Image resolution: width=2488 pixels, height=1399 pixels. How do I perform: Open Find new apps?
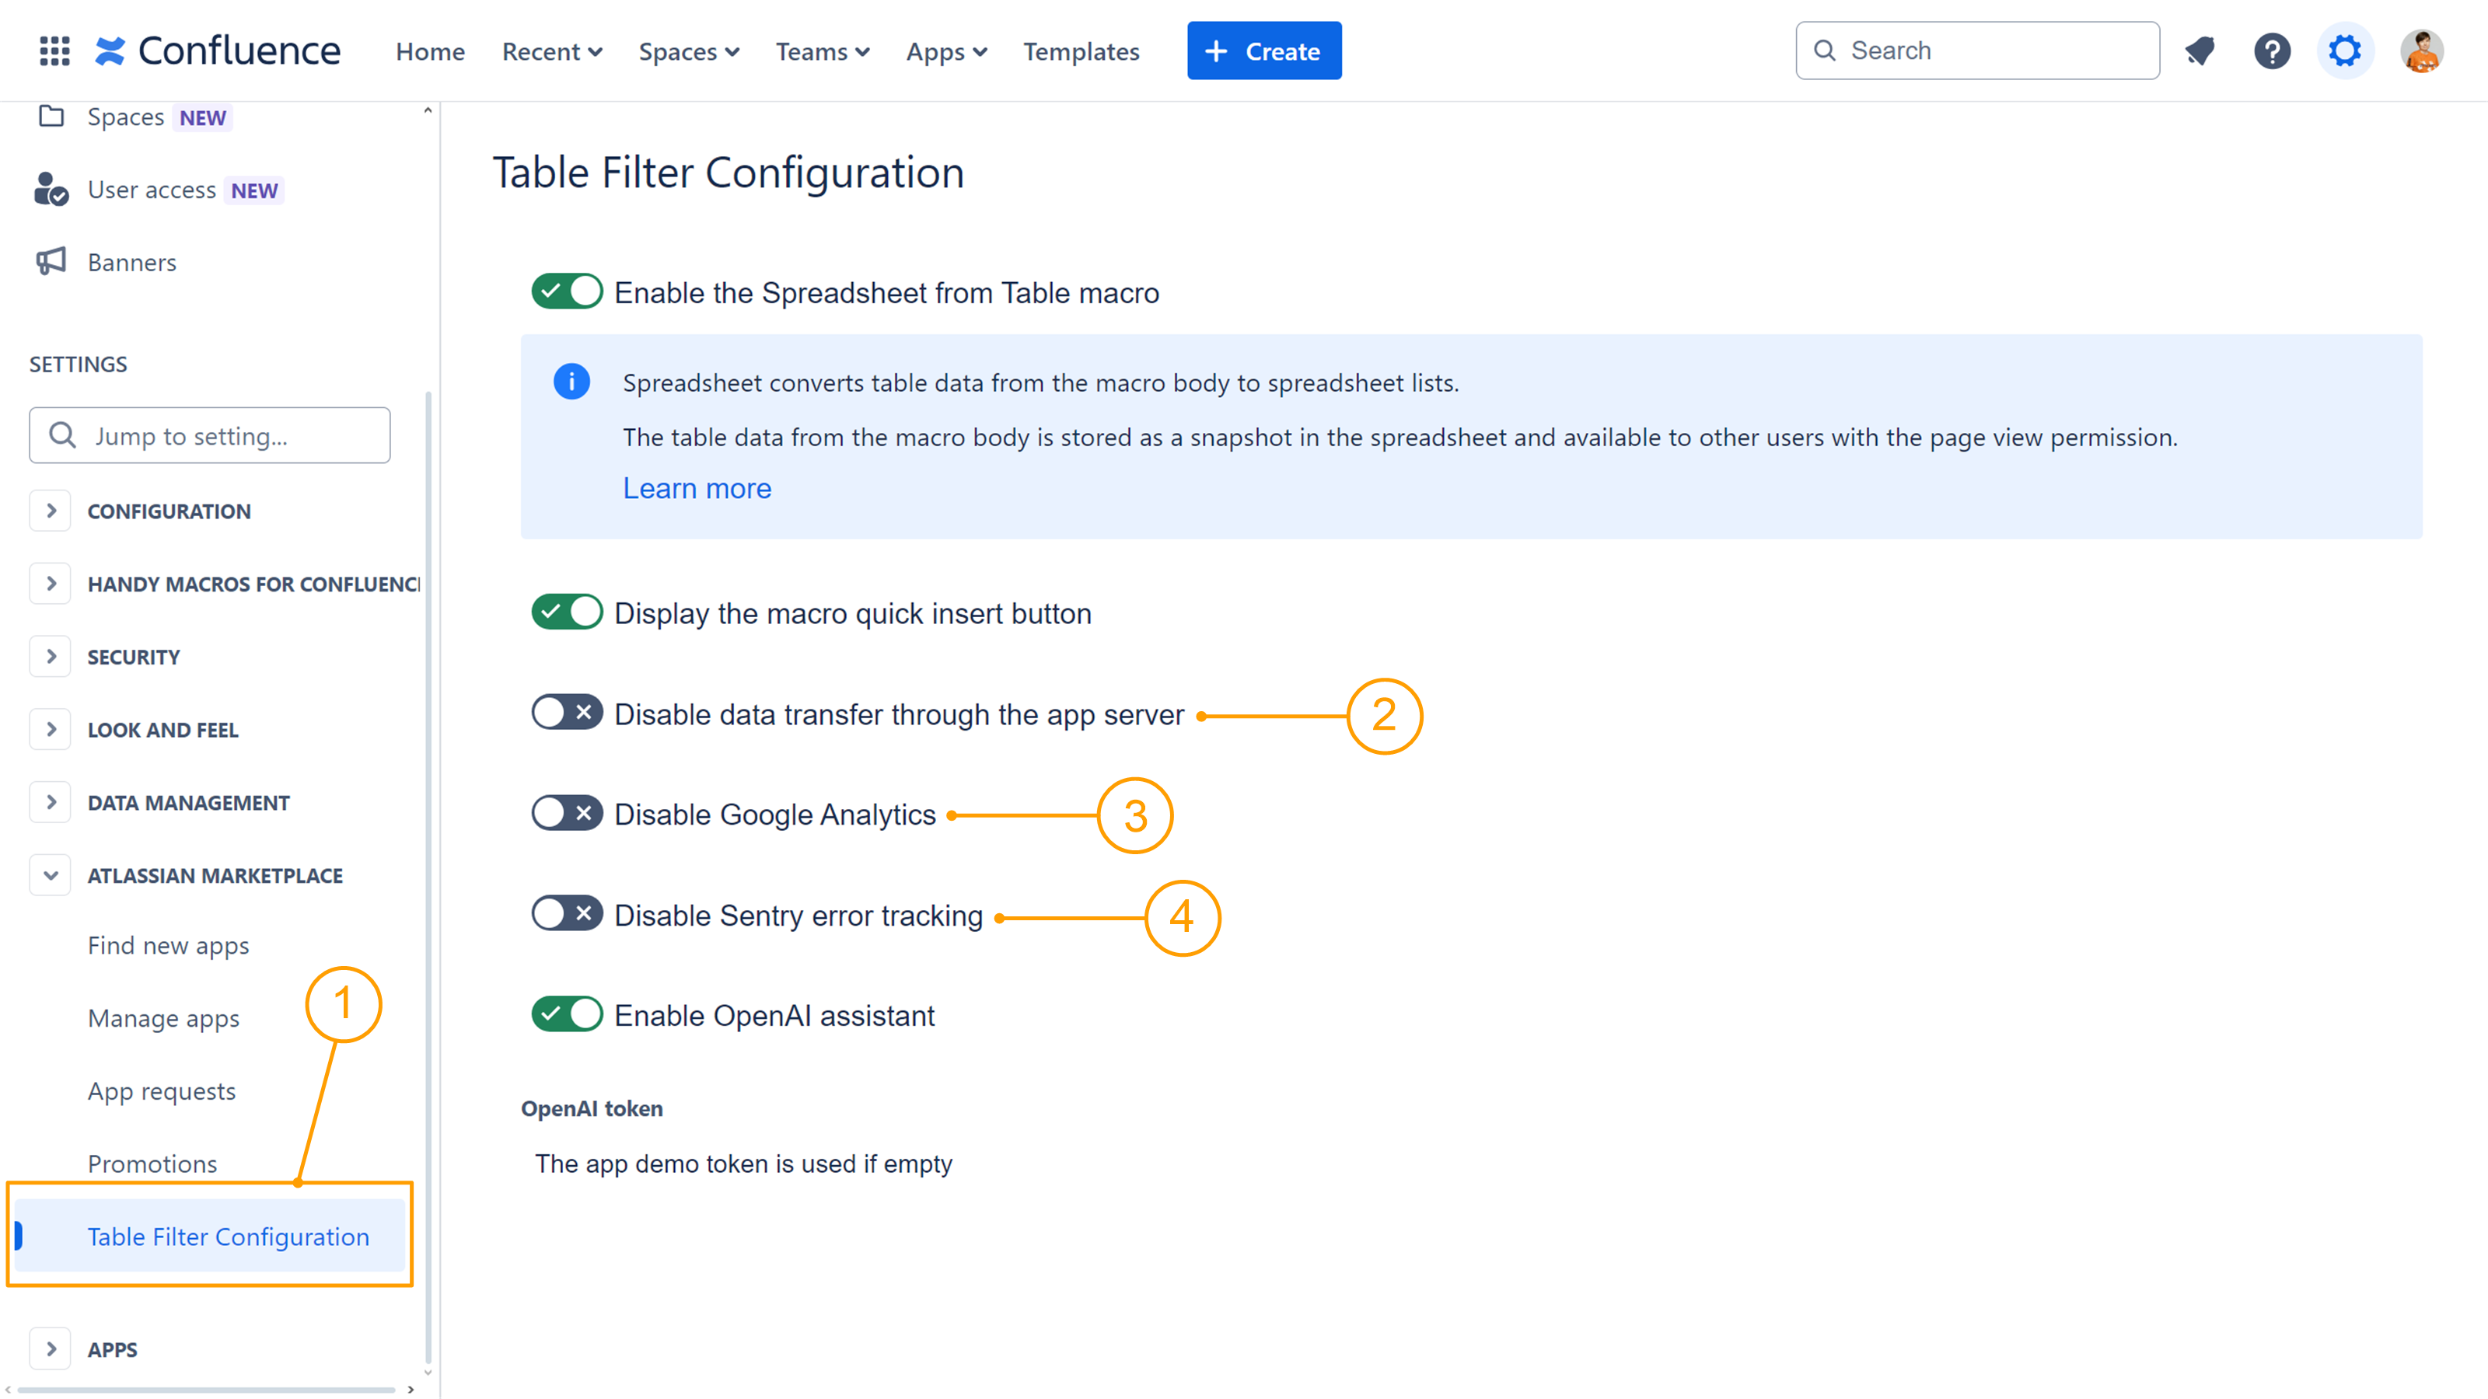pos(168,945)
